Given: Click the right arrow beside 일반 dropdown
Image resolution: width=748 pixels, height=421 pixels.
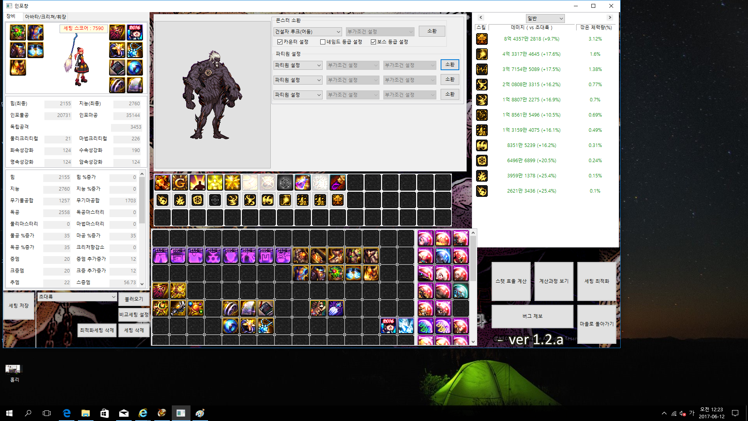Looking at the screenshot, I should tap(610, 18).
